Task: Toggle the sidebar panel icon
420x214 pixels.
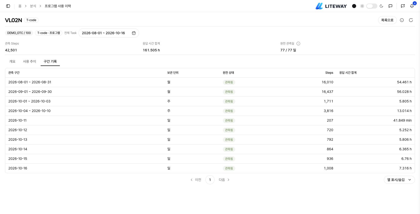Action: [8, 6]
